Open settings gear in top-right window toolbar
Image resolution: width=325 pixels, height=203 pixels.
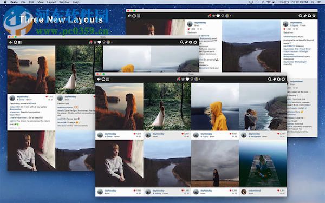[314, 16]
